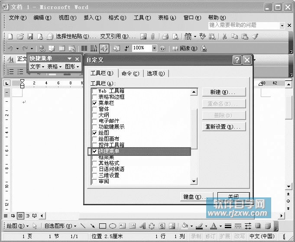Viewport: 295px width, 242px height.
Task: Open the 工具(T) menu
Action: coord(142,18)
